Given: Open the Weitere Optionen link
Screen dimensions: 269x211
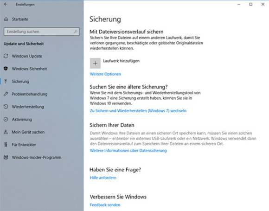Looking at the screenshot, I should click(105, 74).
